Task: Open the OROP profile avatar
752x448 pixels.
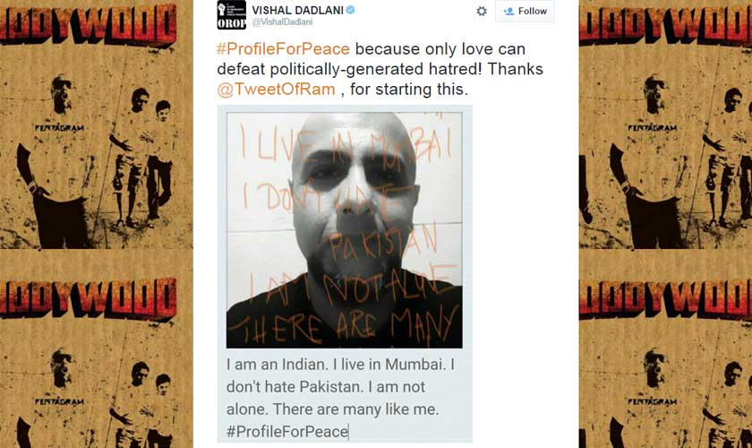Action: point(232,15)
